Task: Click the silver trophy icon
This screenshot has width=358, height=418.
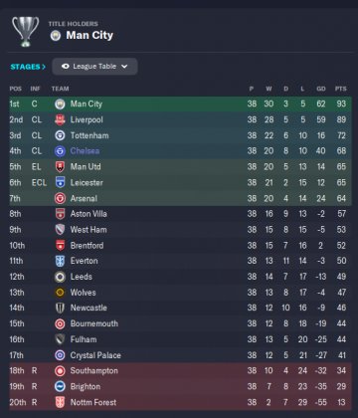Action: (x=25, y=31)
